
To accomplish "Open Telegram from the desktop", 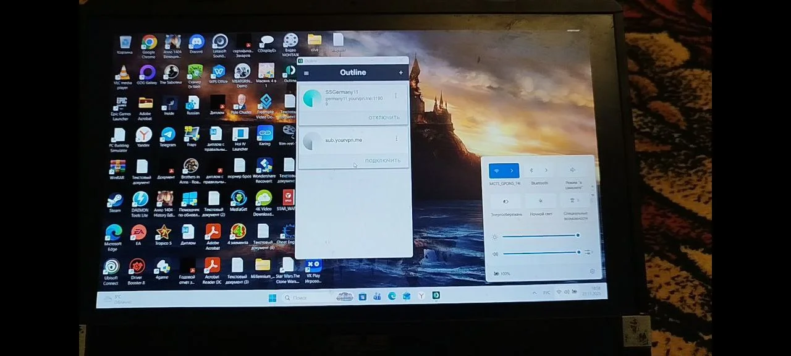I will tap(167, 135).
